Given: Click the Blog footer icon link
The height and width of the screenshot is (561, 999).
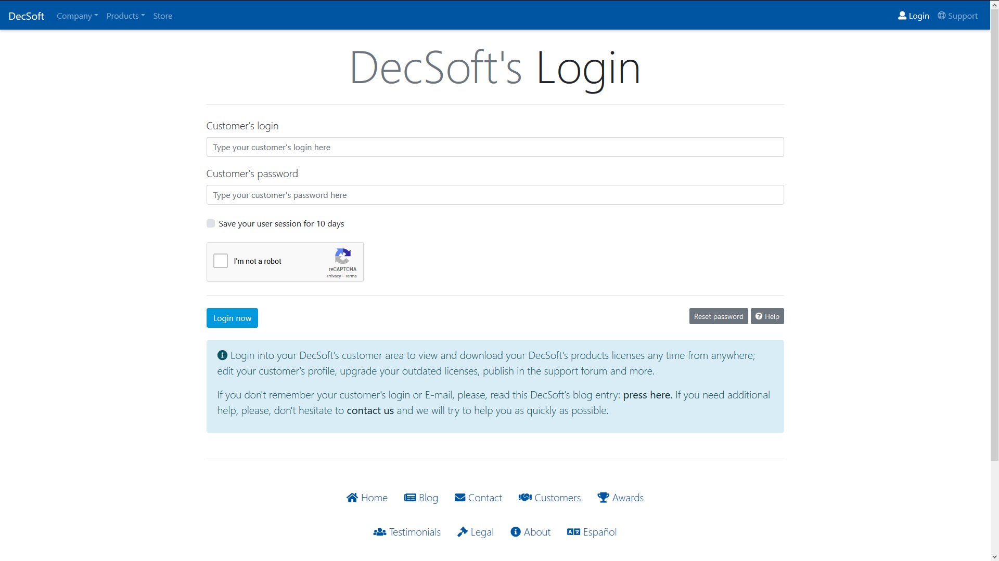Looking at the screenshot, I should tap(420, 497).
